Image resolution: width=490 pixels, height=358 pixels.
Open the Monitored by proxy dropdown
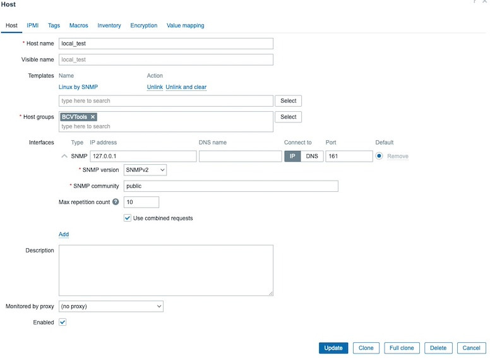click(111, 306)
